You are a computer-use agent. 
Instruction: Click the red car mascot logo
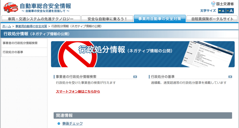click(11, 7)
